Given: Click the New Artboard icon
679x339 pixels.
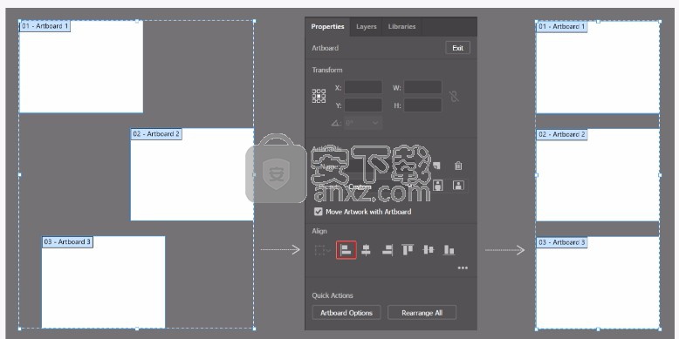Looking at the screenshot, I should (437, 166).
